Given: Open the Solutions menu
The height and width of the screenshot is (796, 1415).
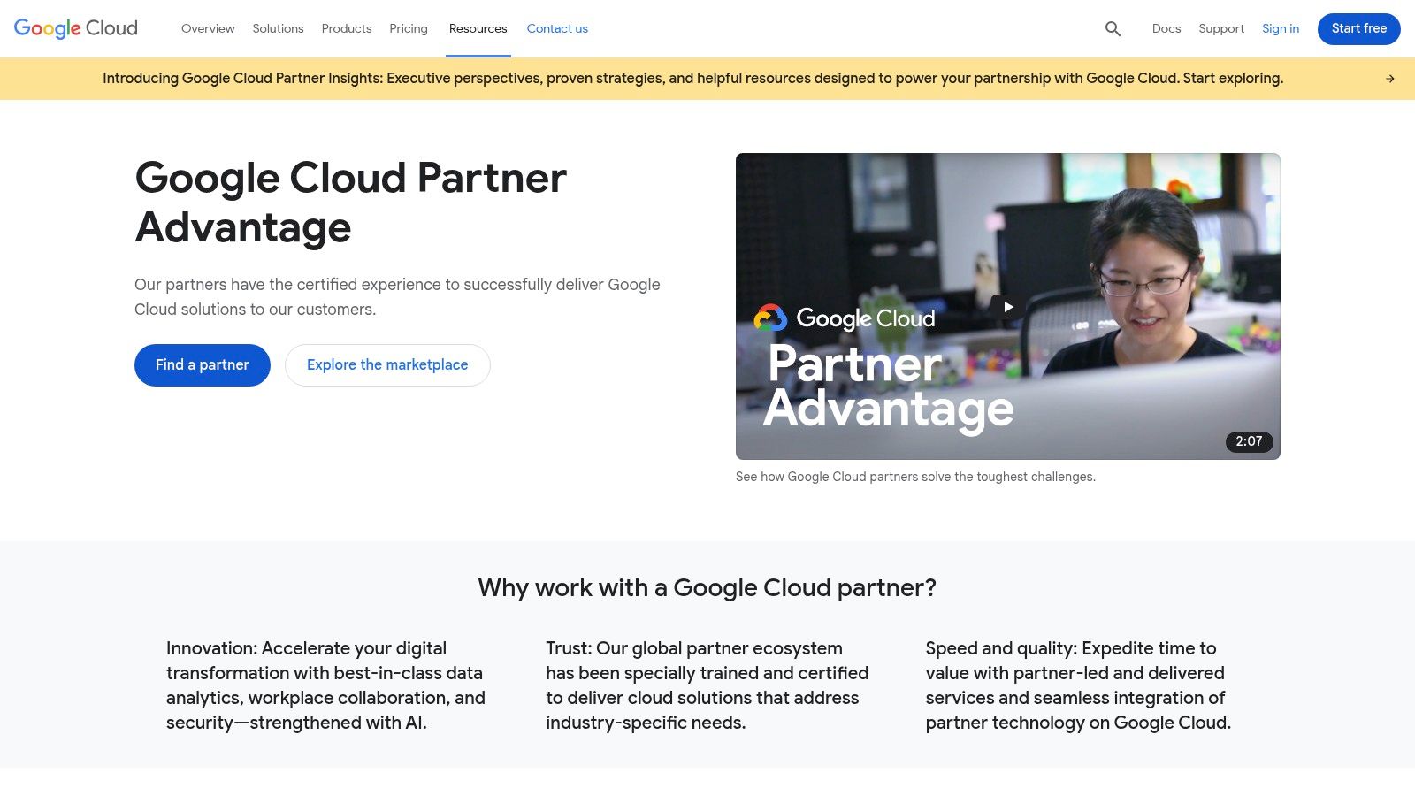Looking at the screenshot, I should [x=278, y=28].
